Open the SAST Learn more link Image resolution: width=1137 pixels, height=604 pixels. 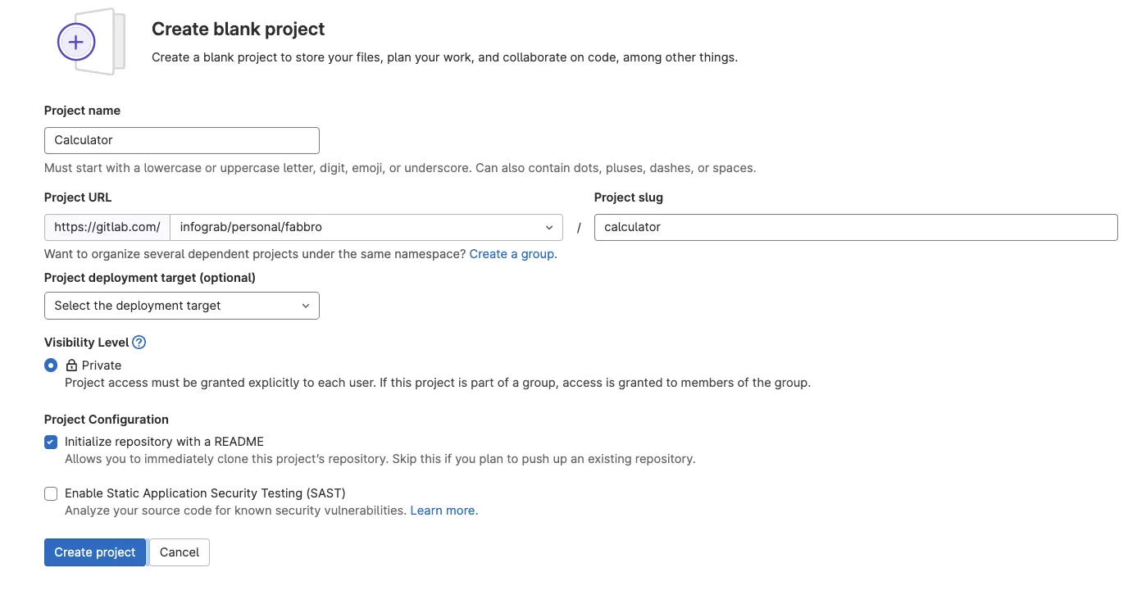click(443, 511)
